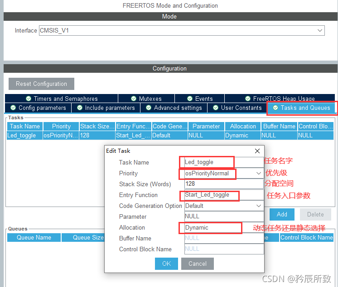Click the Buffer Name column header
This screenshot has height=287, width=338.
279,126
